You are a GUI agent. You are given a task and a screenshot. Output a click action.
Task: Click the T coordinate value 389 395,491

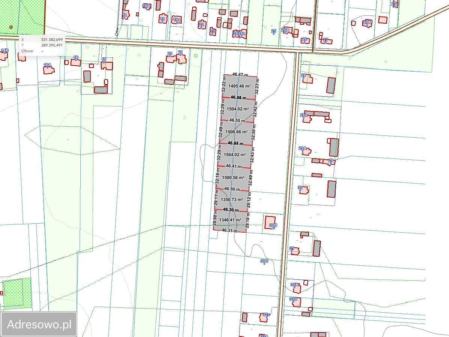pos(52,45)
